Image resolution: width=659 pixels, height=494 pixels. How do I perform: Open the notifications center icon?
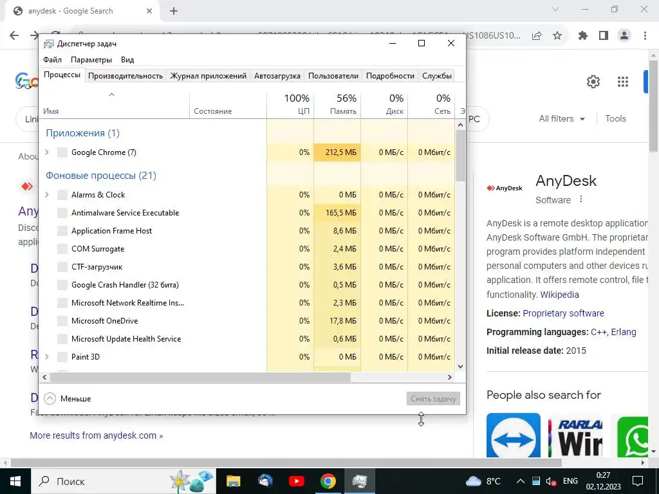[x=638, y=481]
